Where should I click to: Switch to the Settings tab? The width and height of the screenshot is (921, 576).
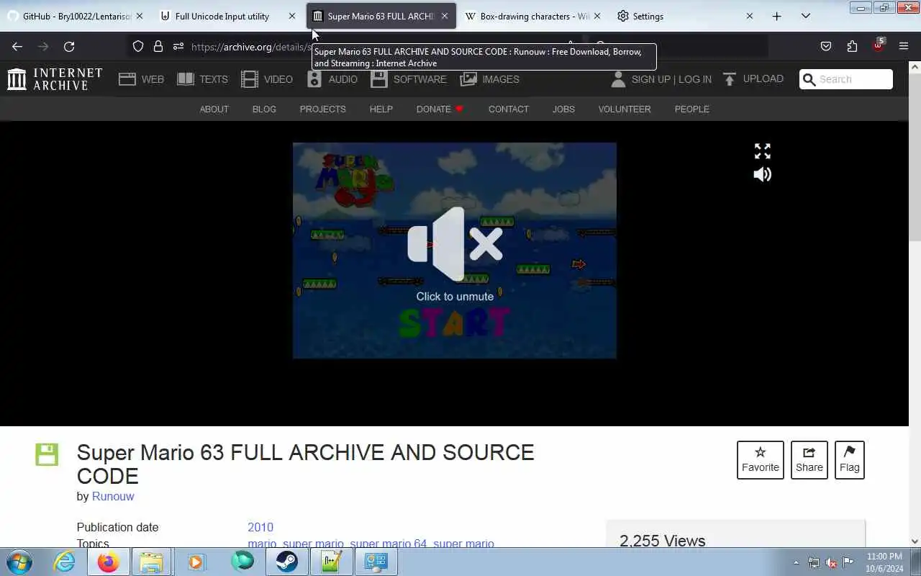tap(686, 16)
